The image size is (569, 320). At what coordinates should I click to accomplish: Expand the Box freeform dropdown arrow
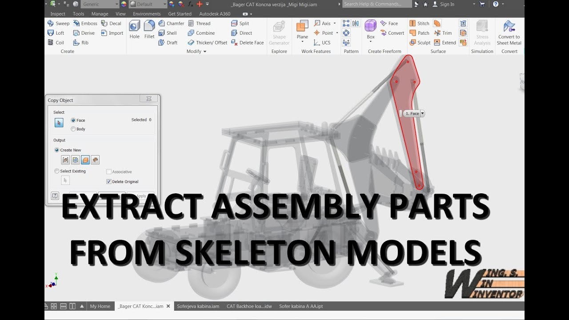click(370, 42)
